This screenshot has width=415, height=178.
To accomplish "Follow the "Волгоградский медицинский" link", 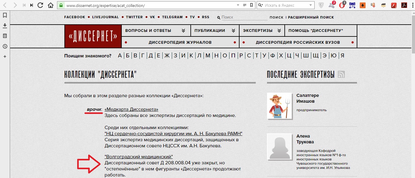I will tap(139, 157).
